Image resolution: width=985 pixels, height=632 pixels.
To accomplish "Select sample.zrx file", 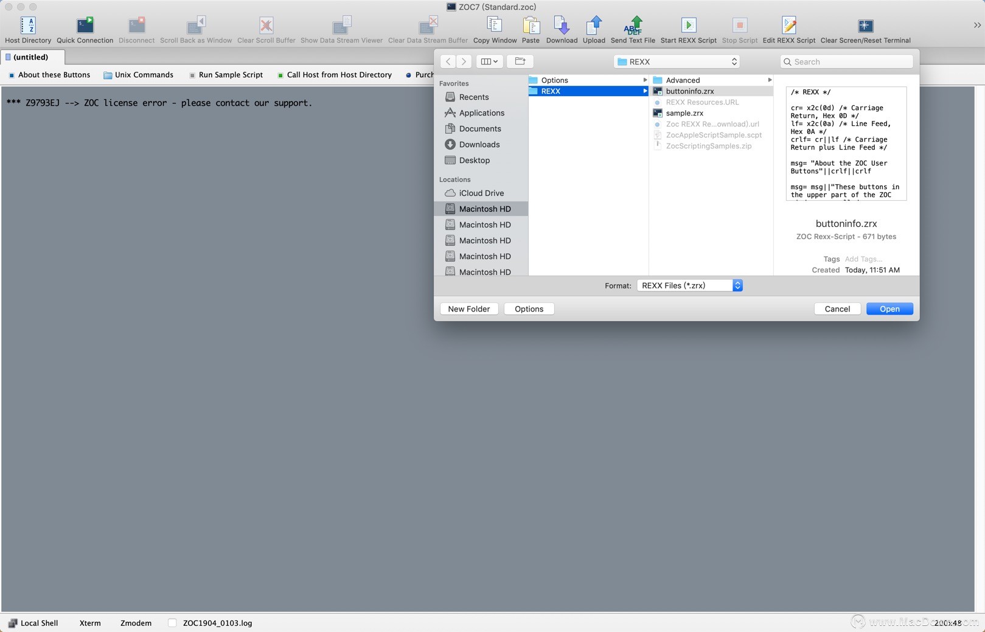I will [712, 113].
